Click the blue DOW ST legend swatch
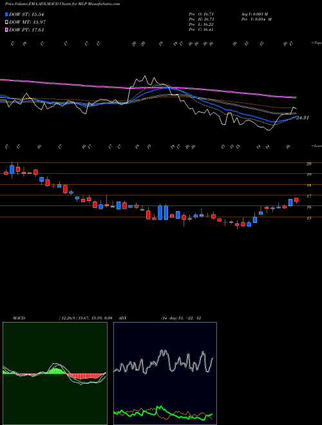 6,14
